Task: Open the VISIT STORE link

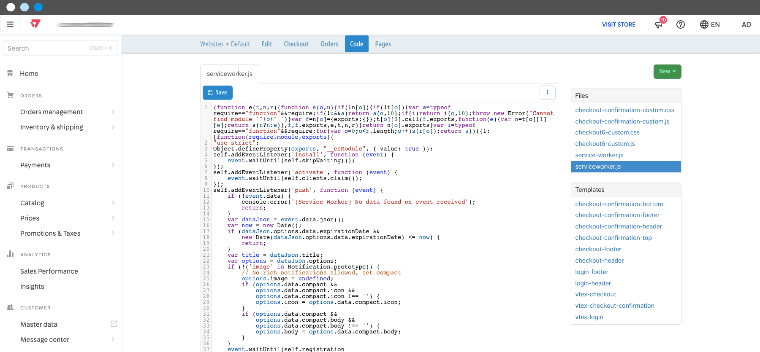Action: click(619, 24)
